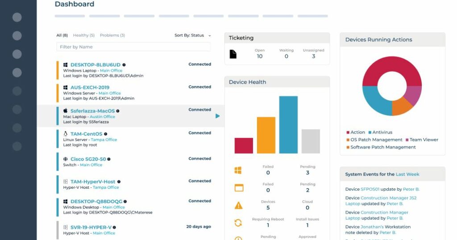The width and height of the screenshot is (457, 240).
Task: Click the orange refresh reboot icon
Action: (238, 223)
